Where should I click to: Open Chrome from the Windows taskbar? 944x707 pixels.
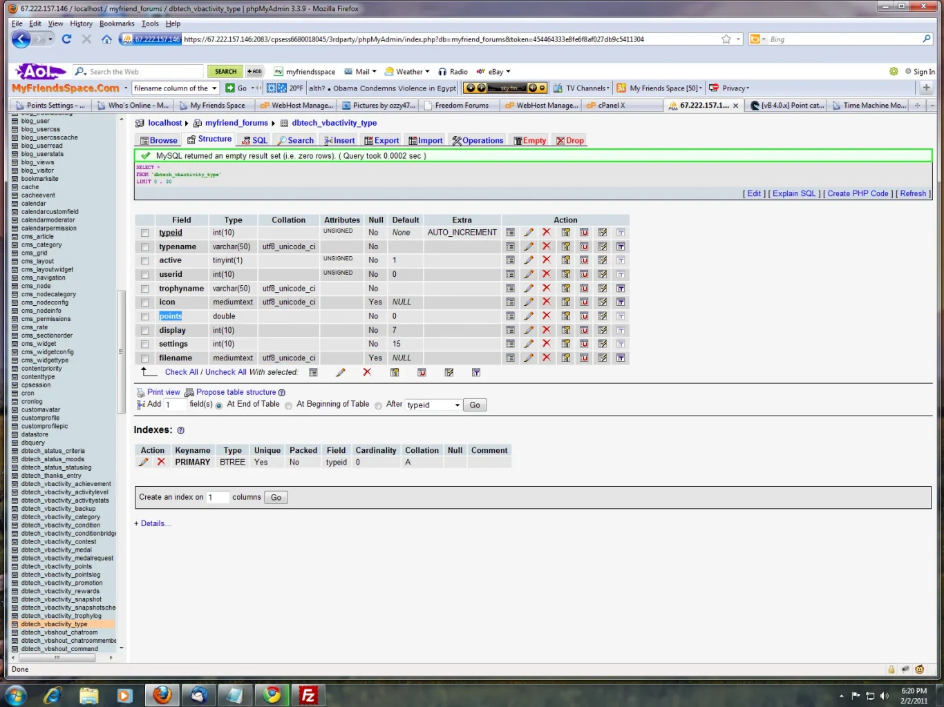272,695
